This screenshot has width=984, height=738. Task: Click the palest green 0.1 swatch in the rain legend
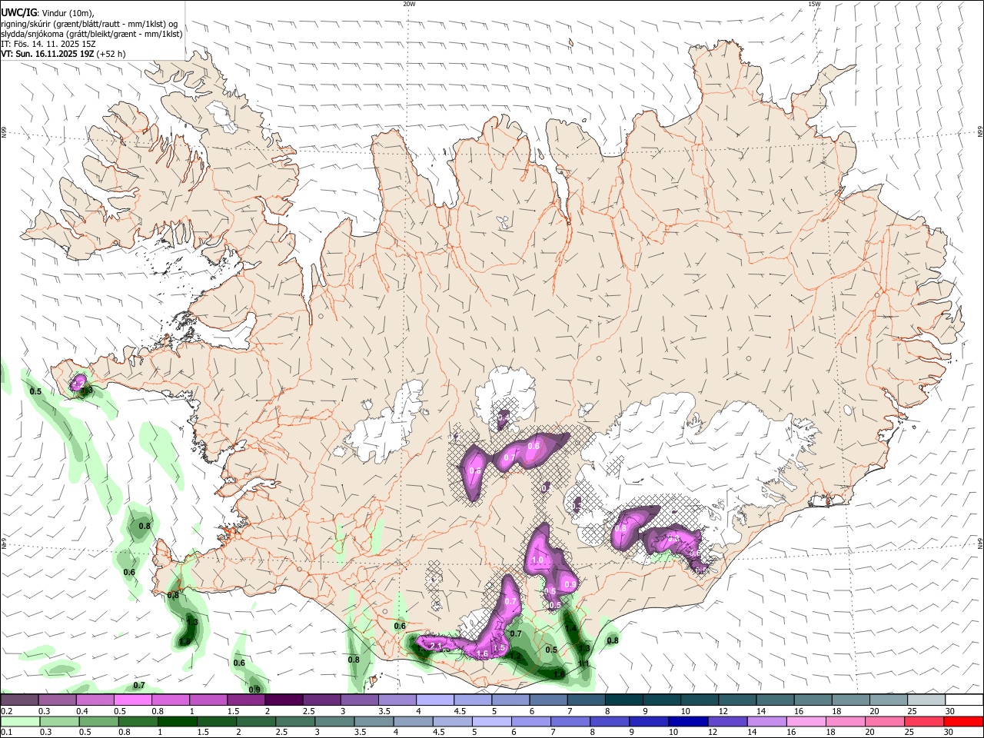tap(19, 722)
